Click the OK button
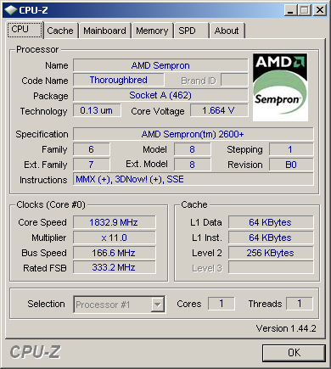This screenshot has height=369, width=331. click(294, 353)
